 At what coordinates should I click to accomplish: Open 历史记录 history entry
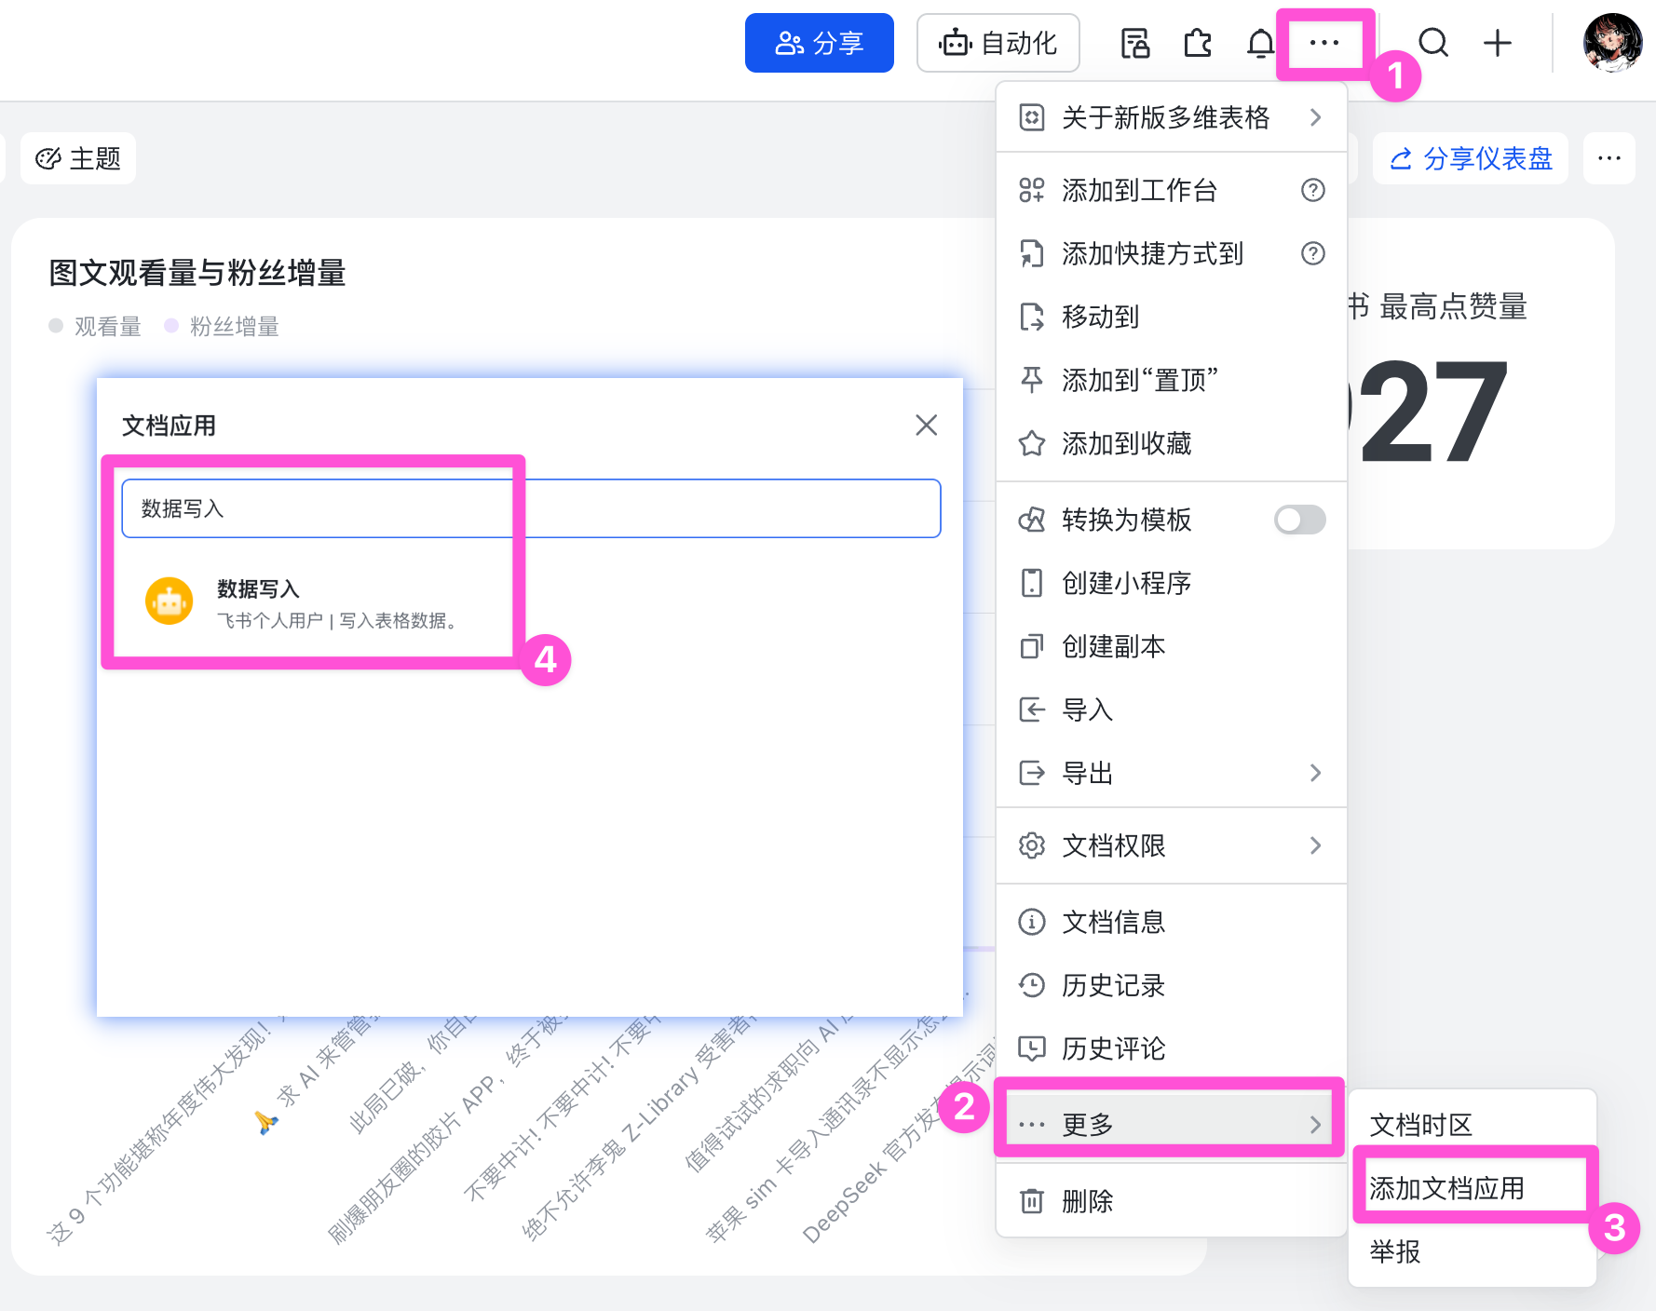point(1172,985)
